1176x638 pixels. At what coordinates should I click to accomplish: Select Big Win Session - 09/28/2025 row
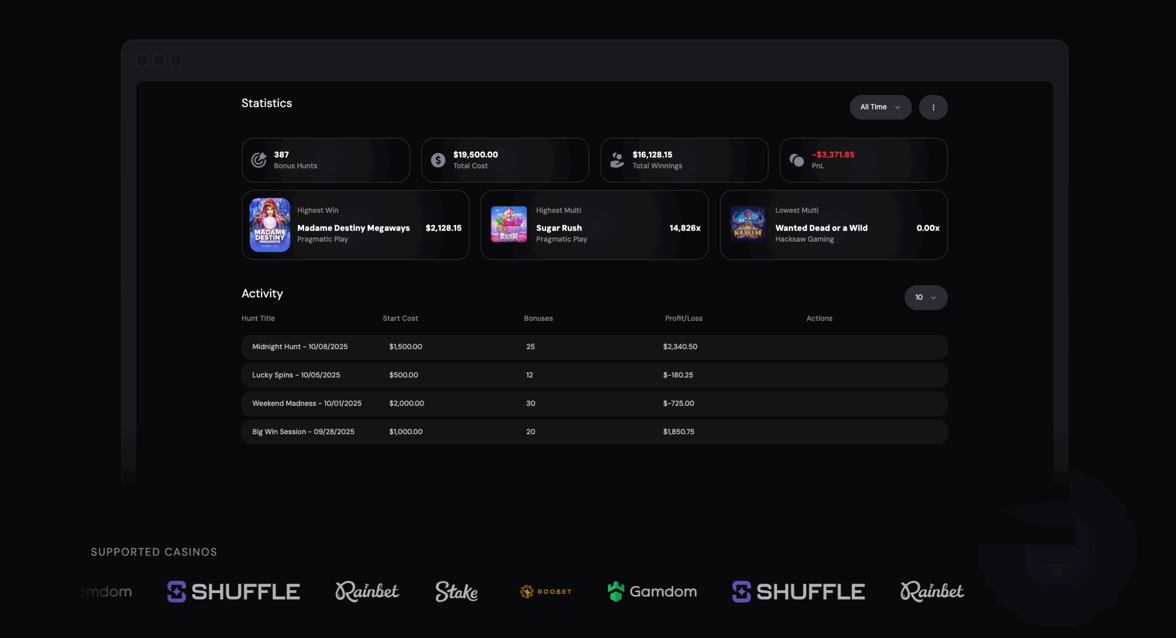[x=303, y=432]
